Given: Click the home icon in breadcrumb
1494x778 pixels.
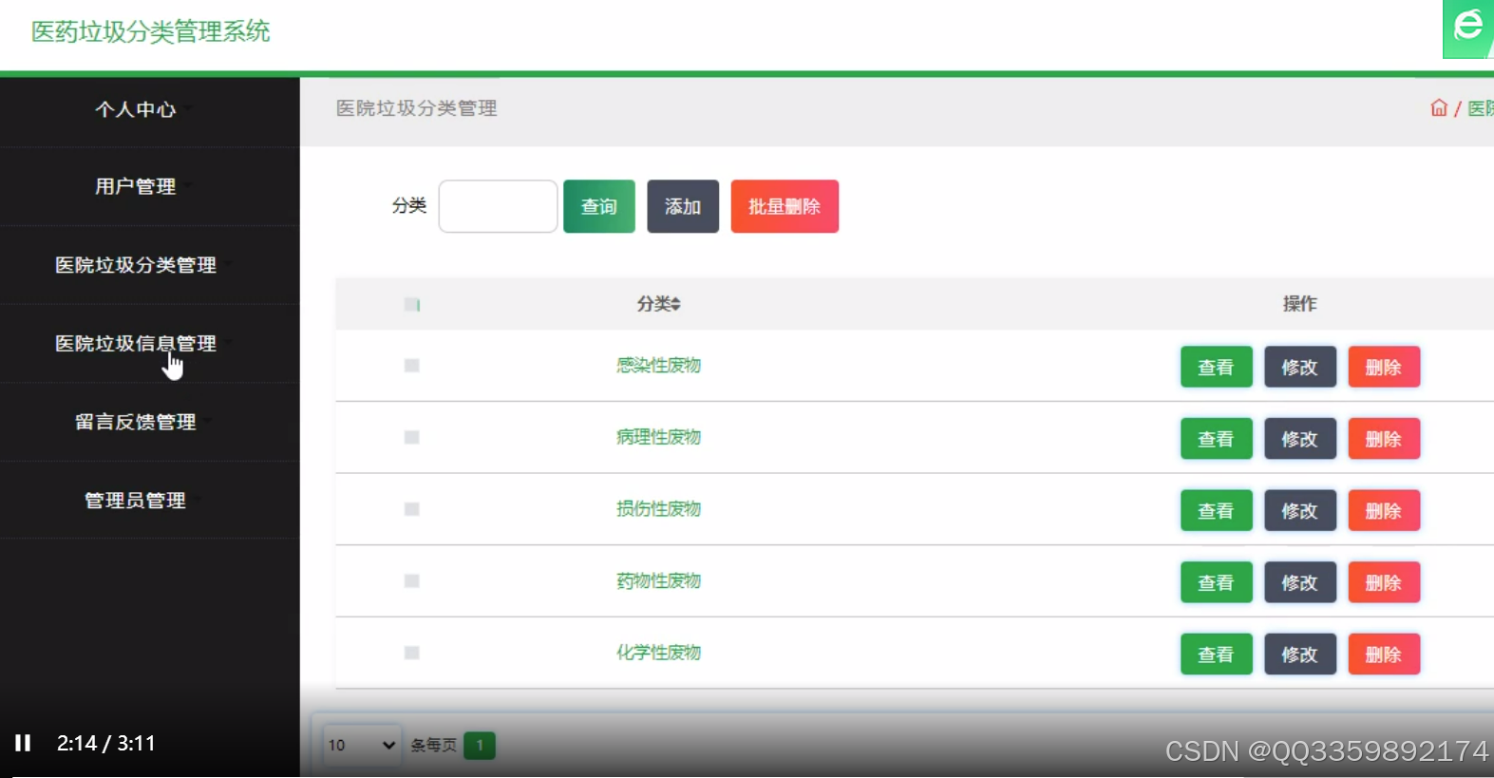Looking at the screenshot, I should pyautogui.click(x=1439, y=108).
